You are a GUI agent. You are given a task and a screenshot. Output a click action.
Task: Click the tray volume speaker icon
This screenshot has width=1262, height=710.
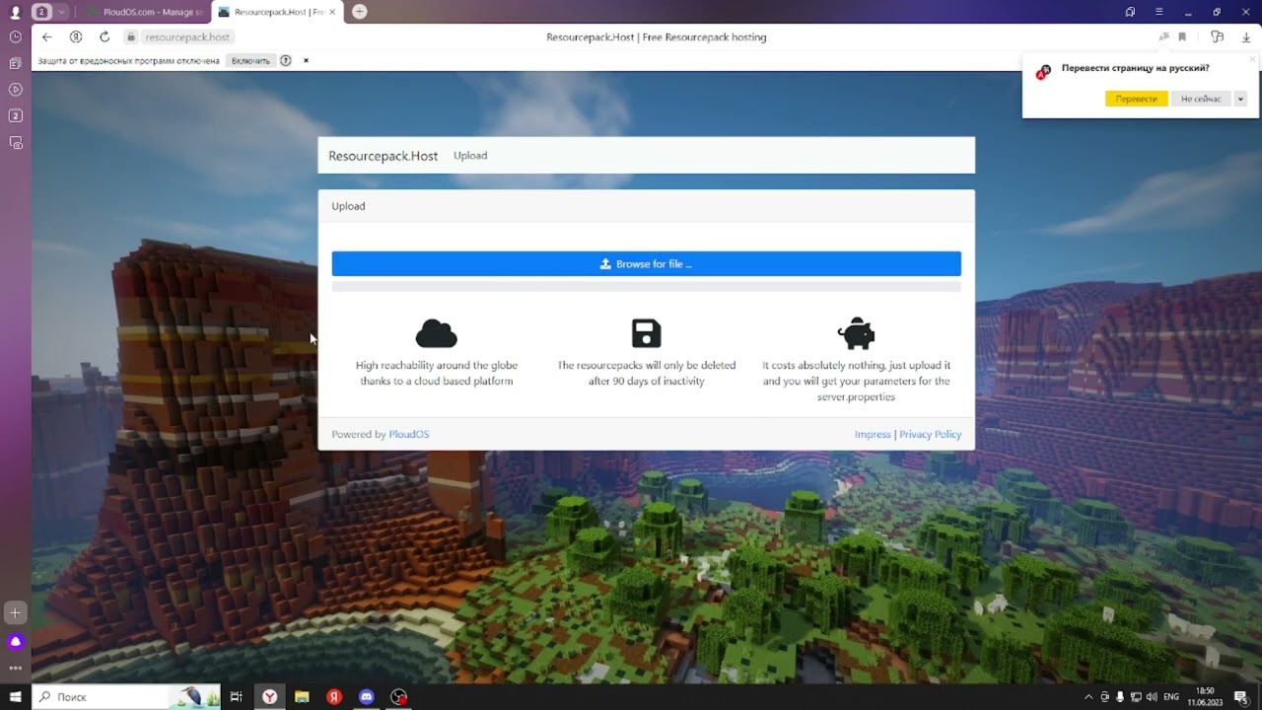[x=1151, y=696]
